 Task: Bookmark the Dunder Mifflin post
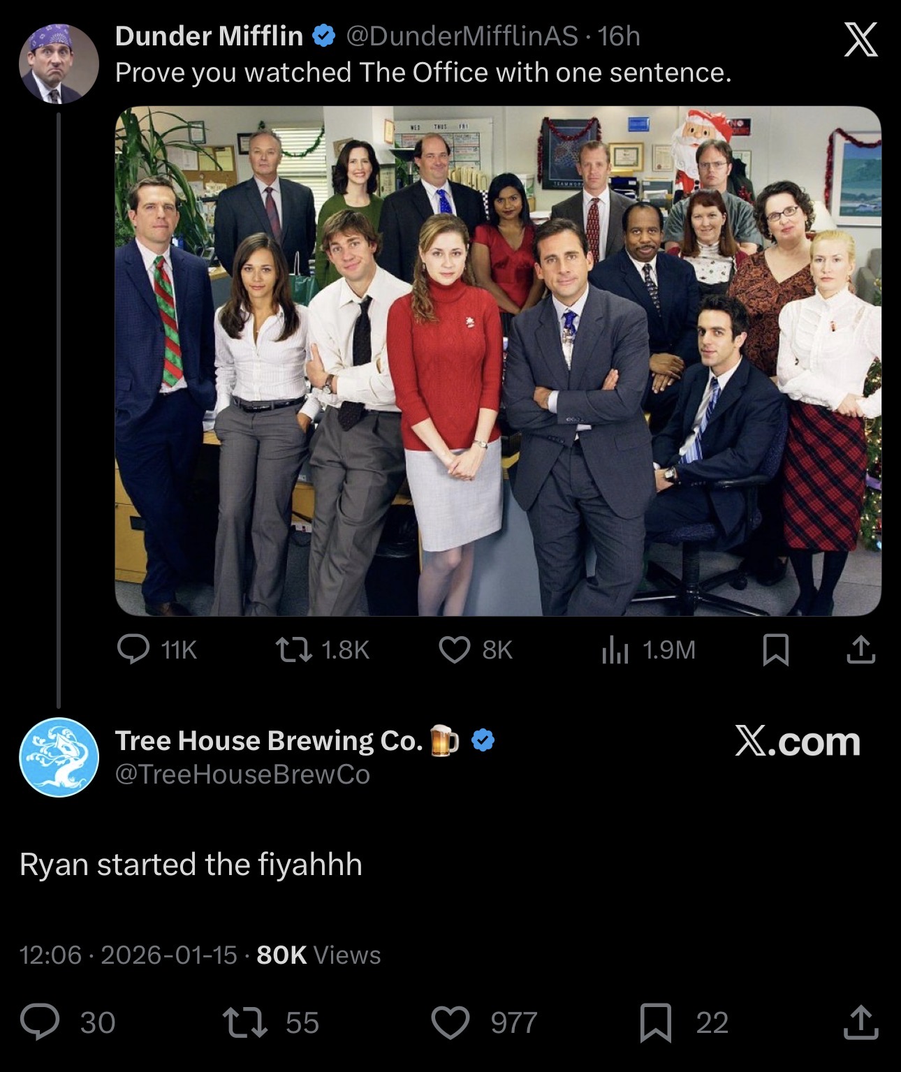pyautogui.click(x=775, y=650)
